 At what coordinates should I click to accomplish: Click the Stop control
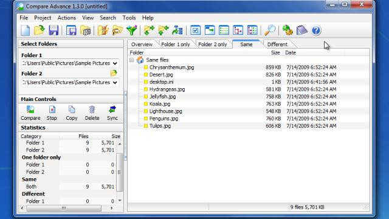(52, 113)
